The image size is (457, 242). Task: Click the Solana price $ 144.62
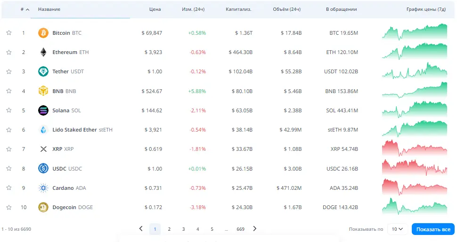[x=152, y=110]
